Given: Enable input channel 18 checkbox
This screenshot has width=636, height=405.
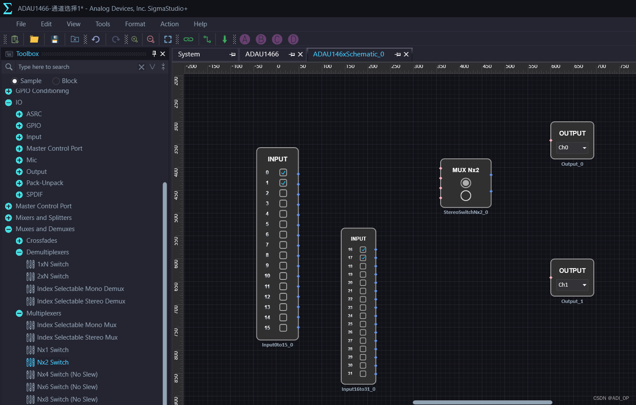Looking at the screenshot, I should pos(363,266).
